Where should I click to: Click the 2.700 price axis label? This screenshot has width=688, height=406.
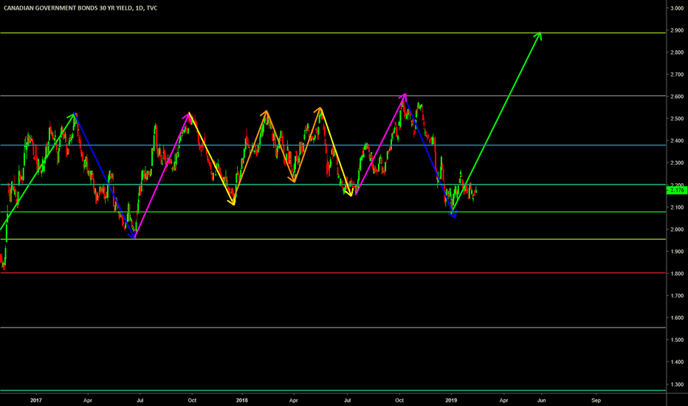[677, 75]
